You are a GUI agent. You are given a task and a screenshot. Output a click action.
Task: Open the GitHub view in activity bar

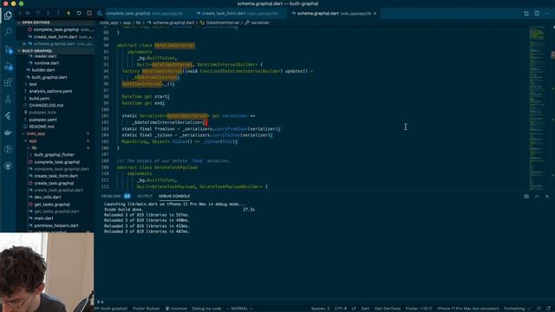pos(8,166)
